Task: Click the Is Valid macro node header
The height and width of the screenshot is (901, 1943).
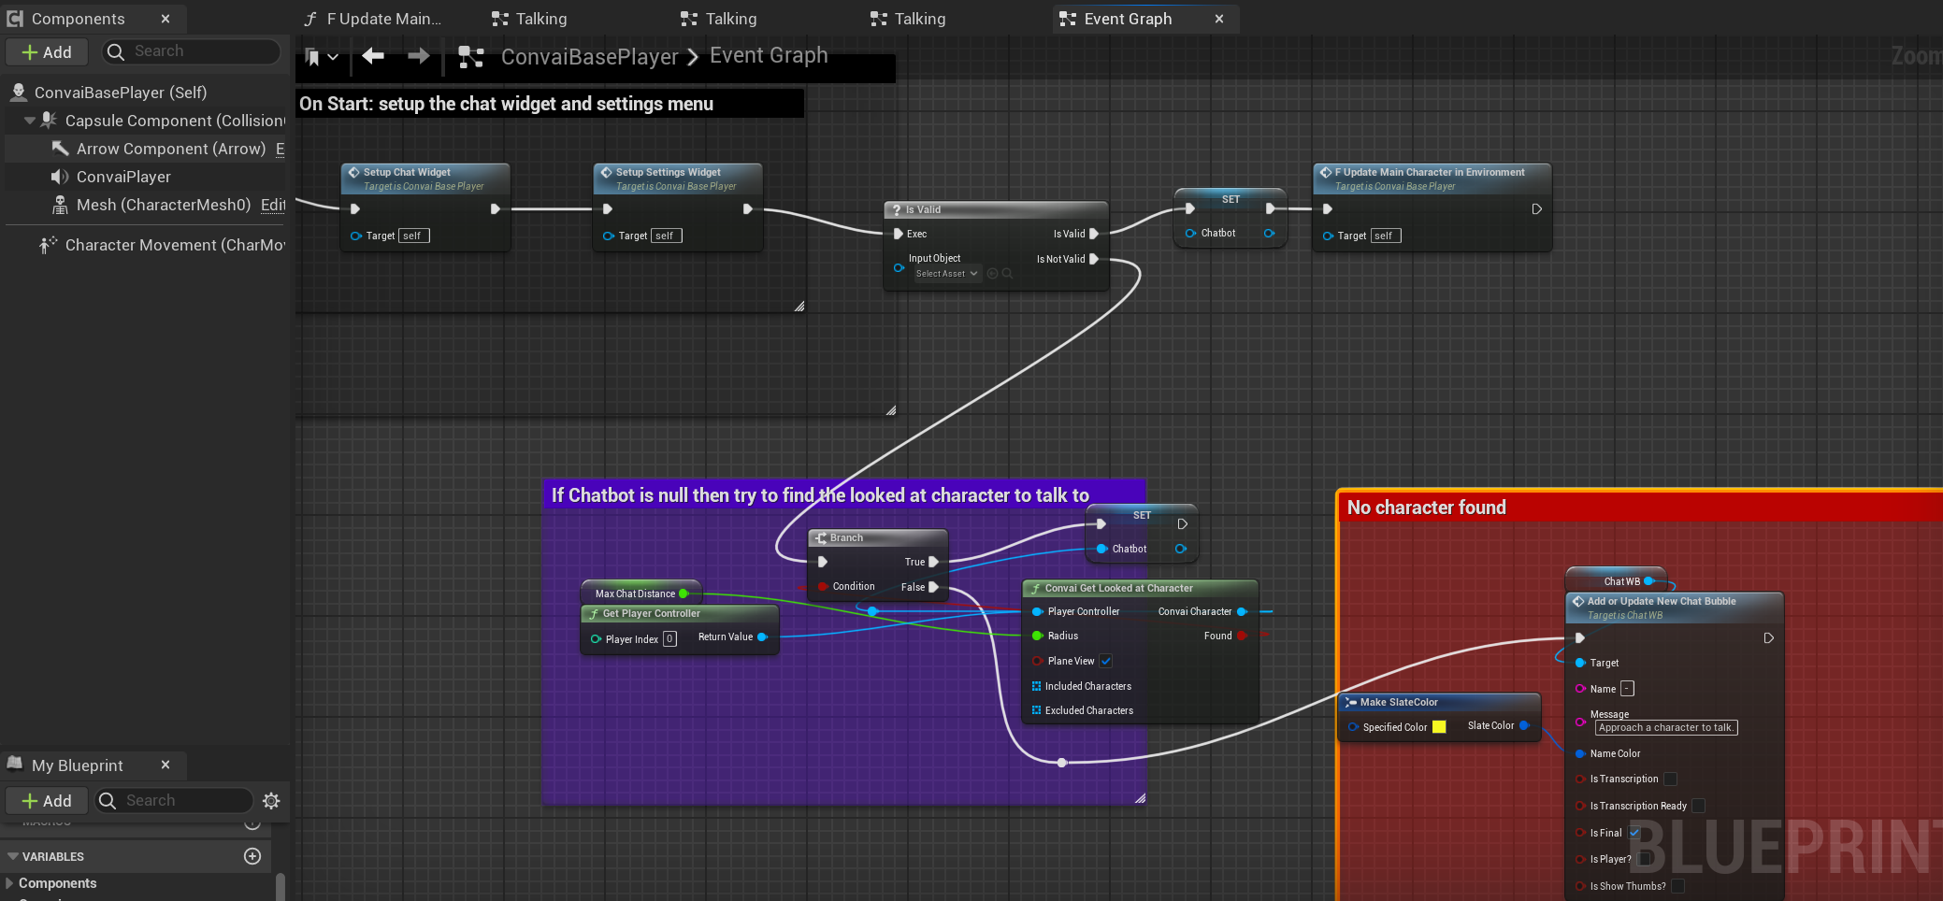Action: pyautogui.click(x=996, y=209)
